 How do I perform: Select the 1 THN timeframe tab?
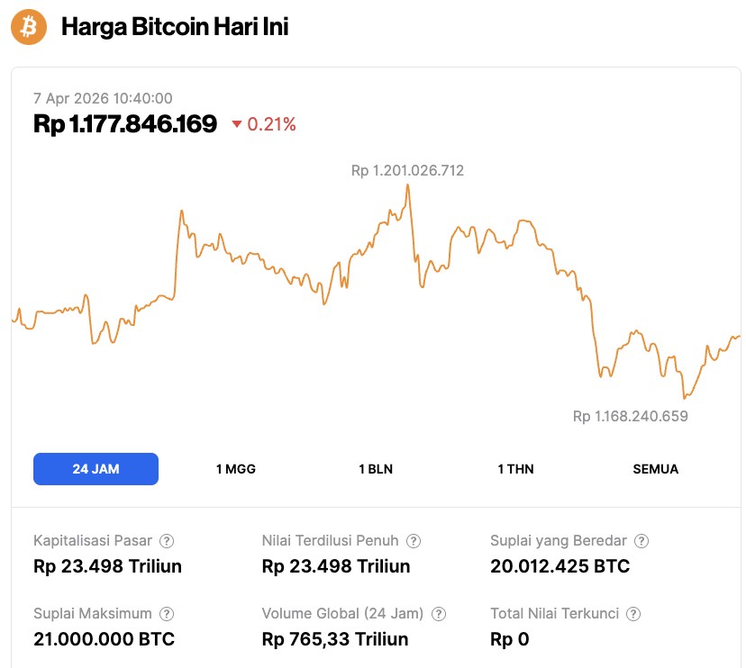(515, 469)
